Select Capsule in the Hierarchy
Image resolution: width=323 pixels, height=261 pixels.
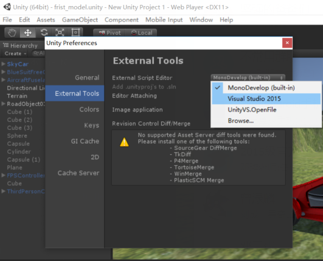(18, 144)
